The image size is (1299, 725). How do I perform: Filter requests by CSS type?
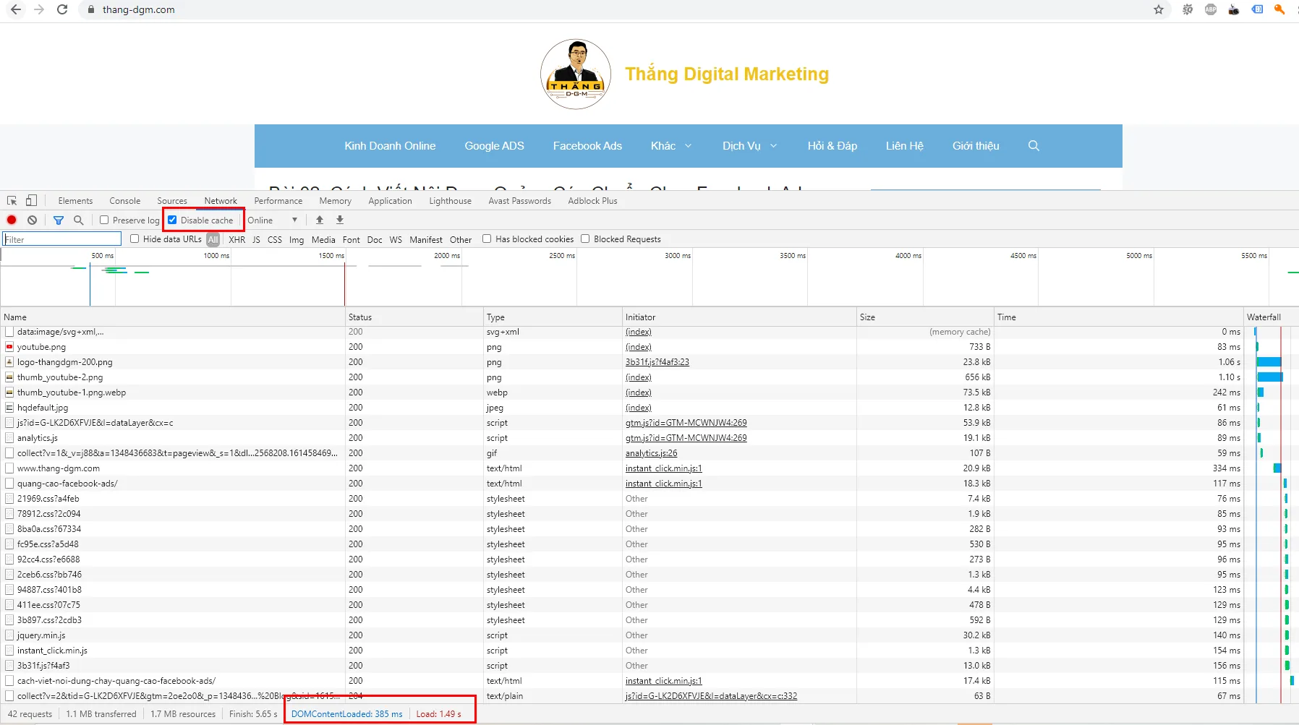coord(275,239)
